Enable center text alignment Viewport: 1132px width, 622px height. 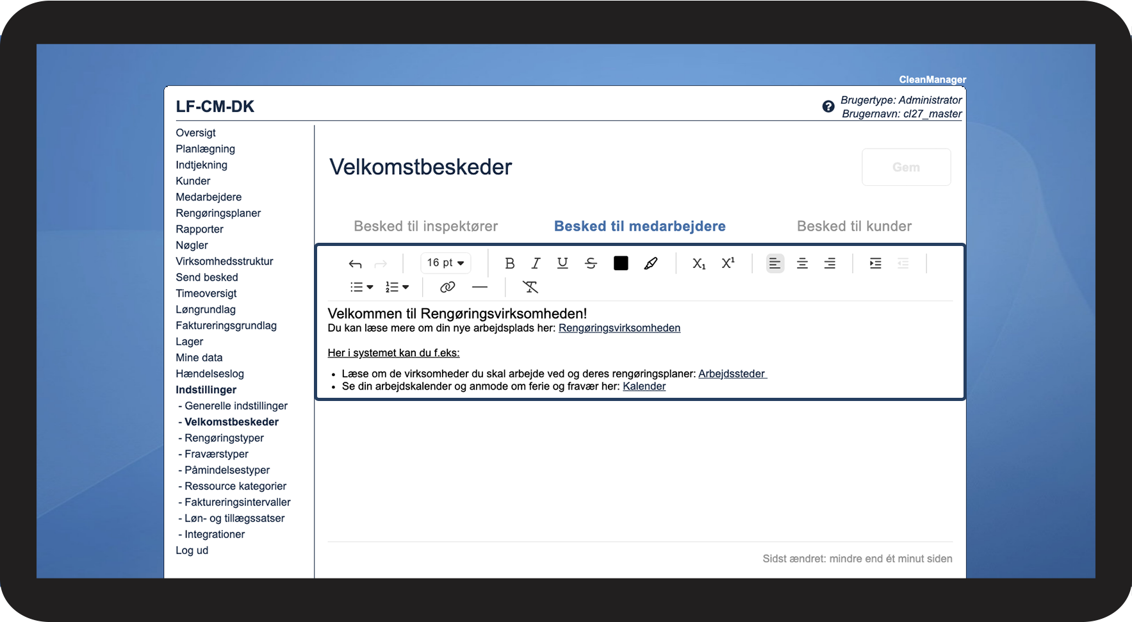802,263
